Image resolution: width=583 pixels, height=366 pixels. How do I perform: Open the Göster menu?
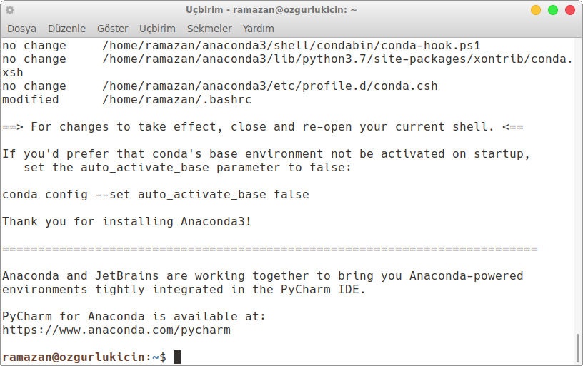113,29
